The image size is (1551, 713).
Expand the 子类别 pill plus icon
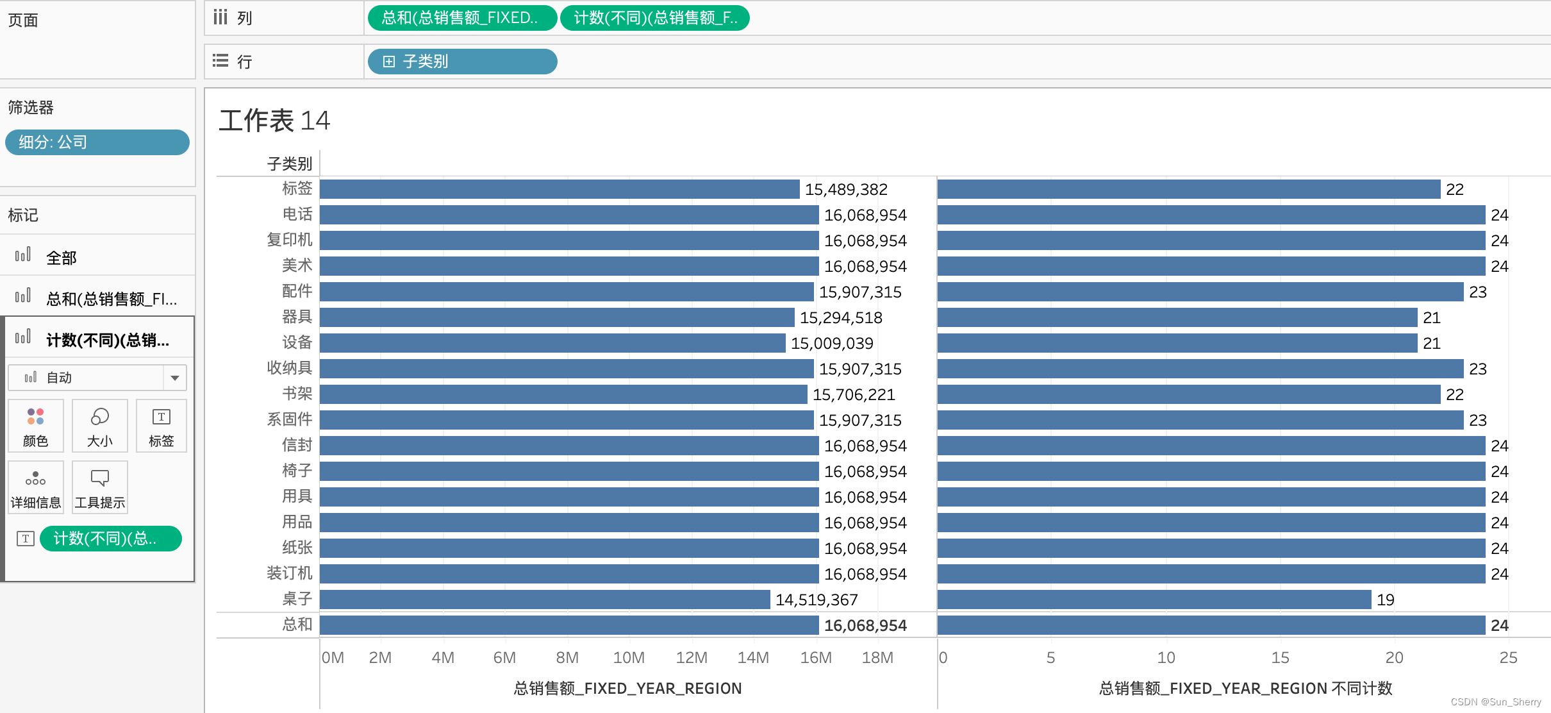pos(388,62)
